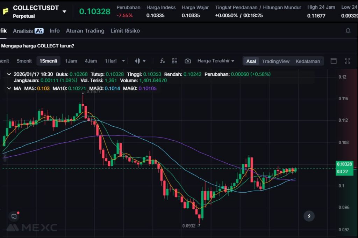This screenshot has height=238, width=358.
Task: Open the COLLECTUSDT pair selector dropdown
Action: tap(64, 12)
